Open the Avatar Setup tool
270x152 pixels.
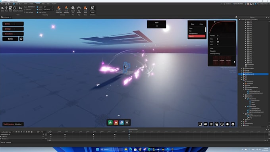coord(85,10)
